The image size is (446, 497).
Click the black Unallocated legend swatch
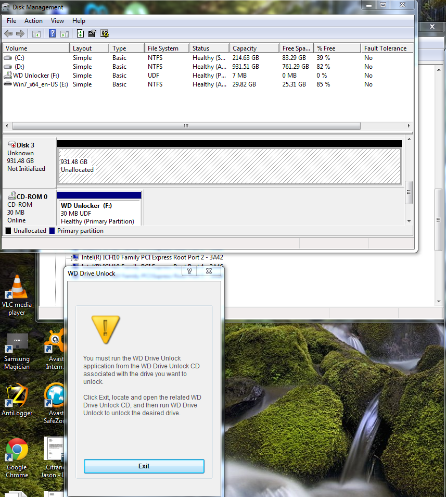8,231
